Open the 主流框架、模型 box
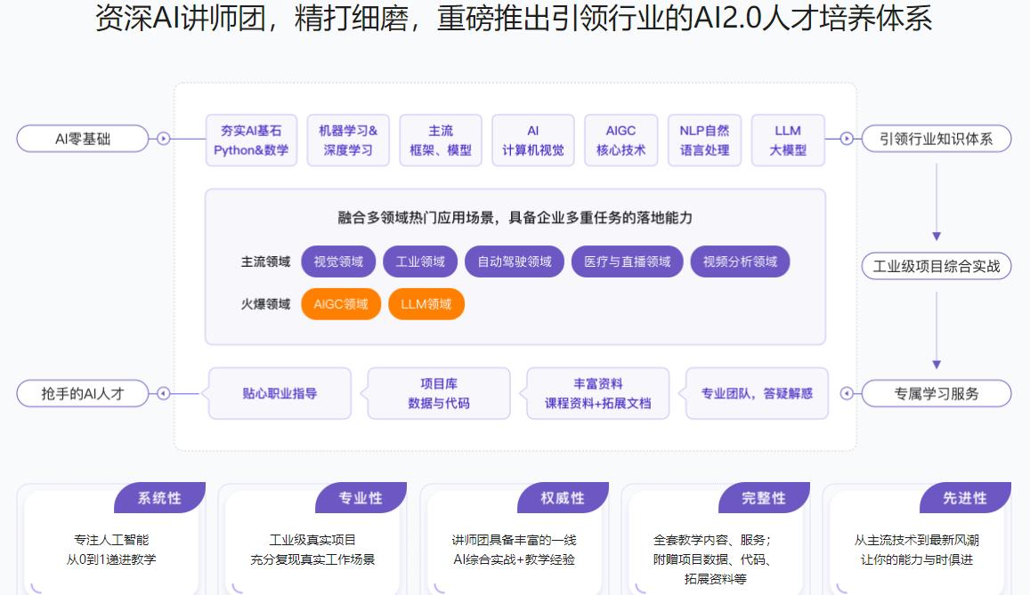 tap(441, 141)
